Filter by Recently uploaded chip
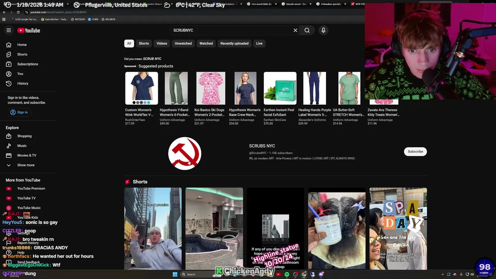 (234, 43)
